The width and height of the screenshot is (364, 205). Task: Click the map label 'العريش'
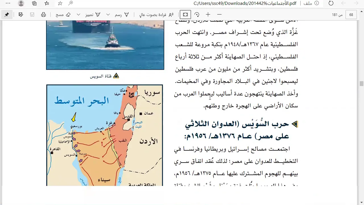(99, 128)
